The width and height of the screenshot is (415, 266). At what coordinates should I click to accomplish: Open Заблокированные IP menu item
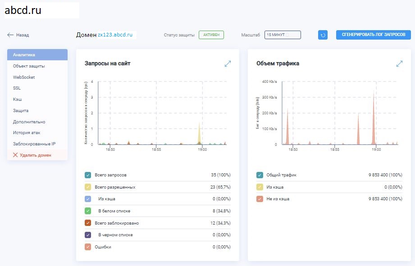[x=34, y=144]
